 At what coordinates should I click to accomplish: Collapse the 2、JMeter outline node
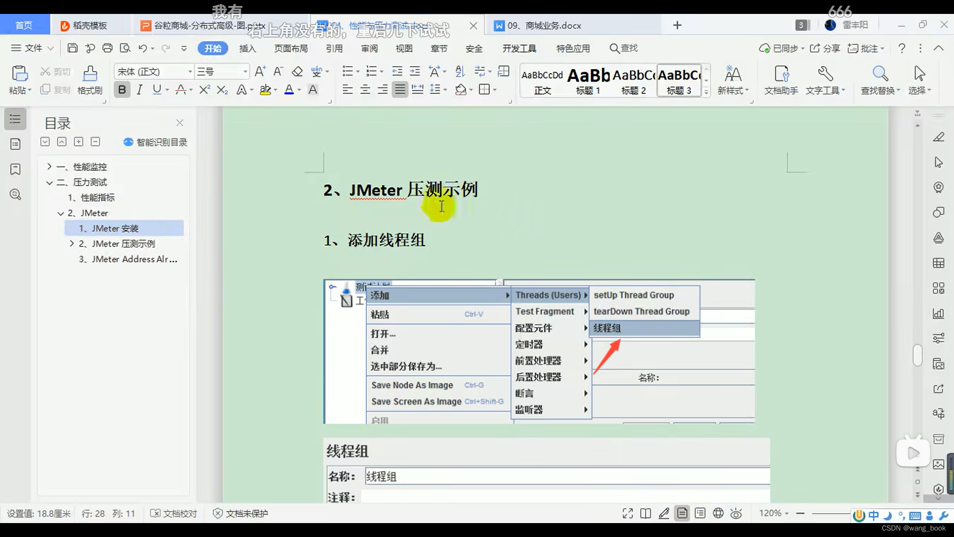tap(61, 213)
